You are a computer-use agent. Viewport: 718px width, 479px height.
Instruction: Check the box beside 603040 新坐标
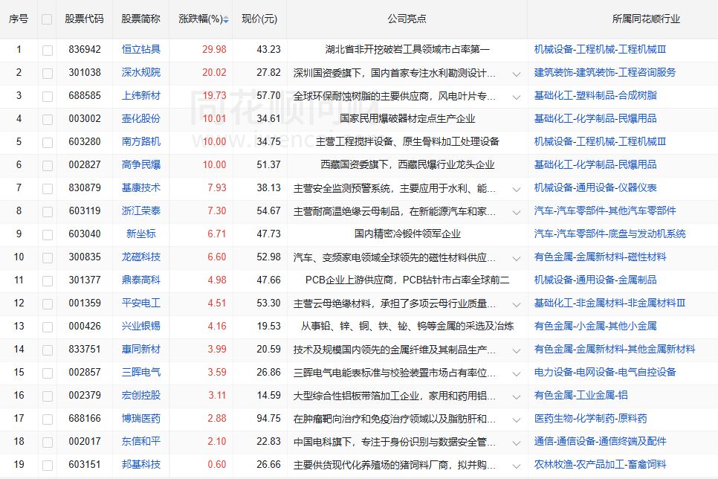(x=47, y=234)
